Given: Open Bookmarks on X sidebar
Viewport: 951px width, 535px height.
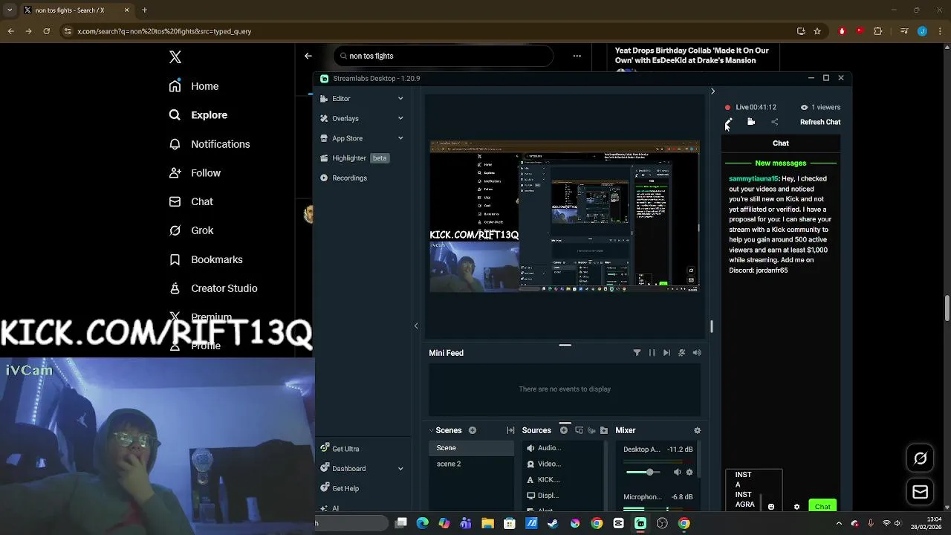Looking at the screenshot, I should 207,259.
